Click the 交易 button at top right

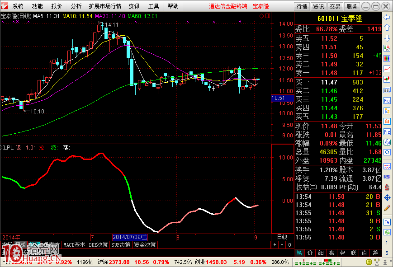[335, 6]
